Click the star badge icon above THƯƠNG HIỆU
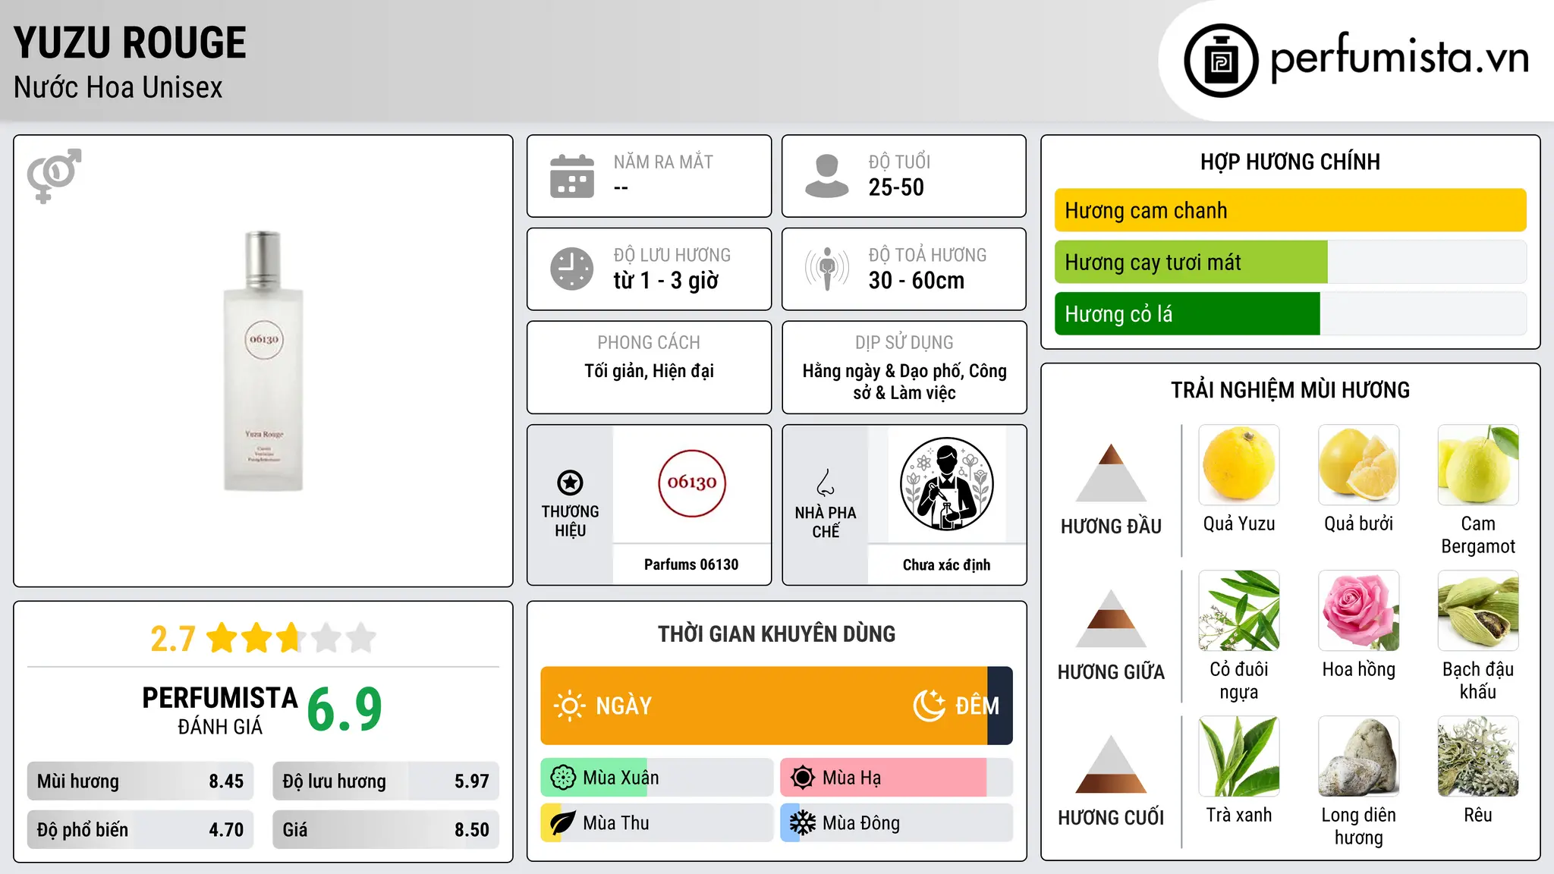Image resolution: width=1554 pixels, height=874 pixels. (x=570, y=483)
